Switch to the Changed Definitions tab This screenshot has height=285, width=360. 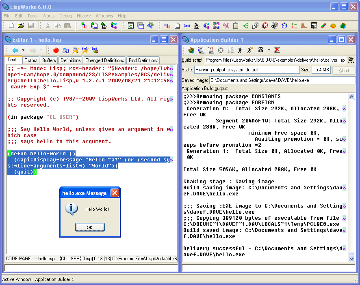tap(104, 60)
